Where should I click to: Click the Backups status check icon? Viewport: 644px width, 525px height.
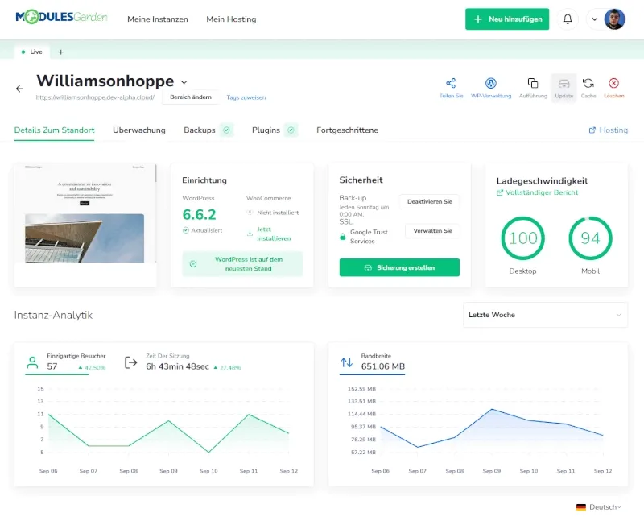click(226, 130)
